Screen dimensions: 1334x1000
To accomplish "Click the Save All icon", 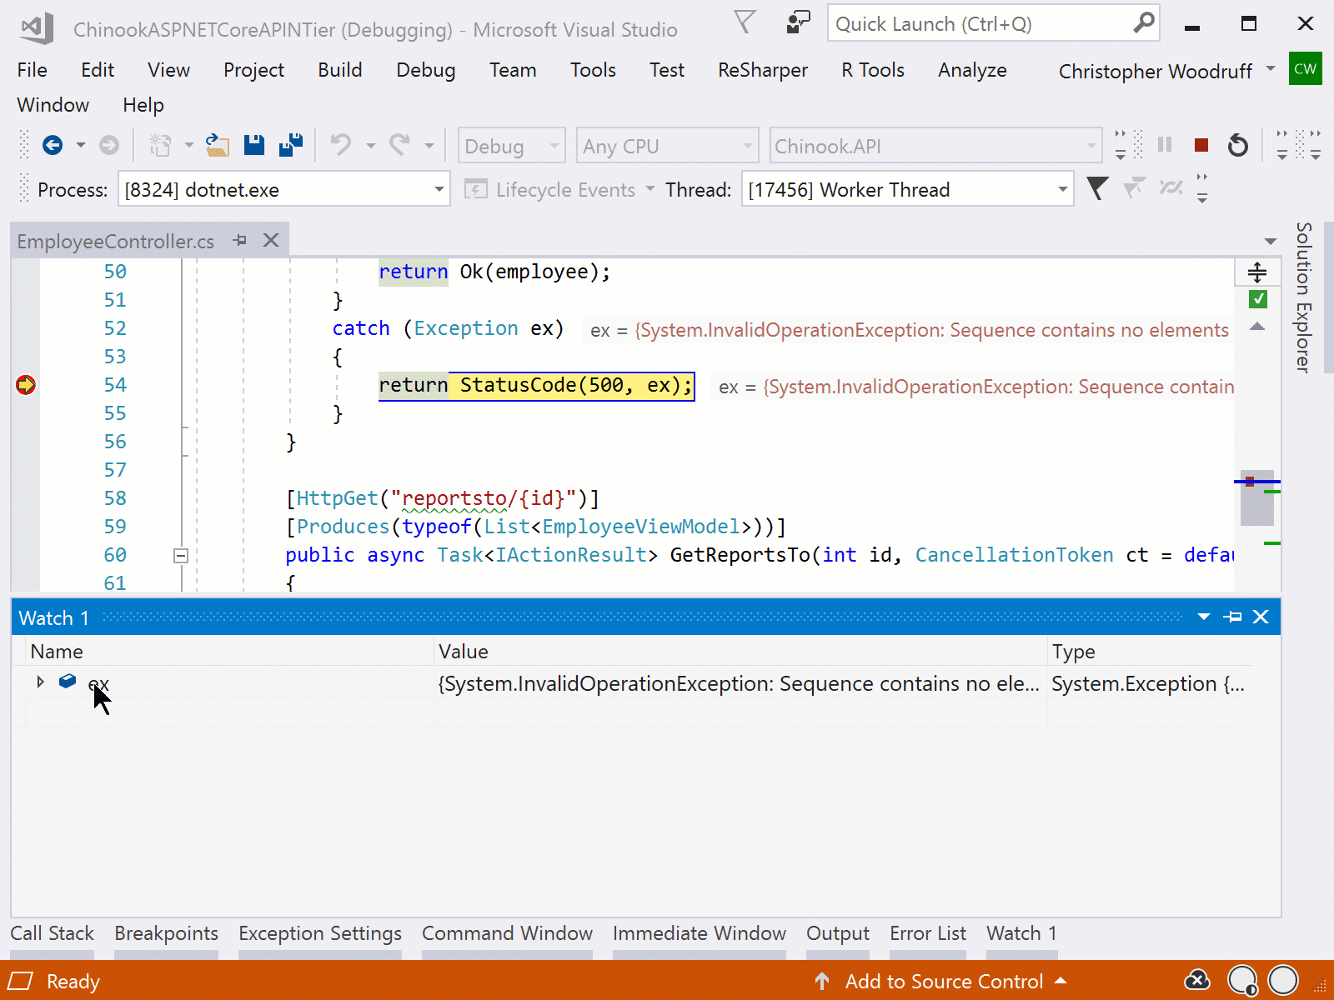I will 289,144.
